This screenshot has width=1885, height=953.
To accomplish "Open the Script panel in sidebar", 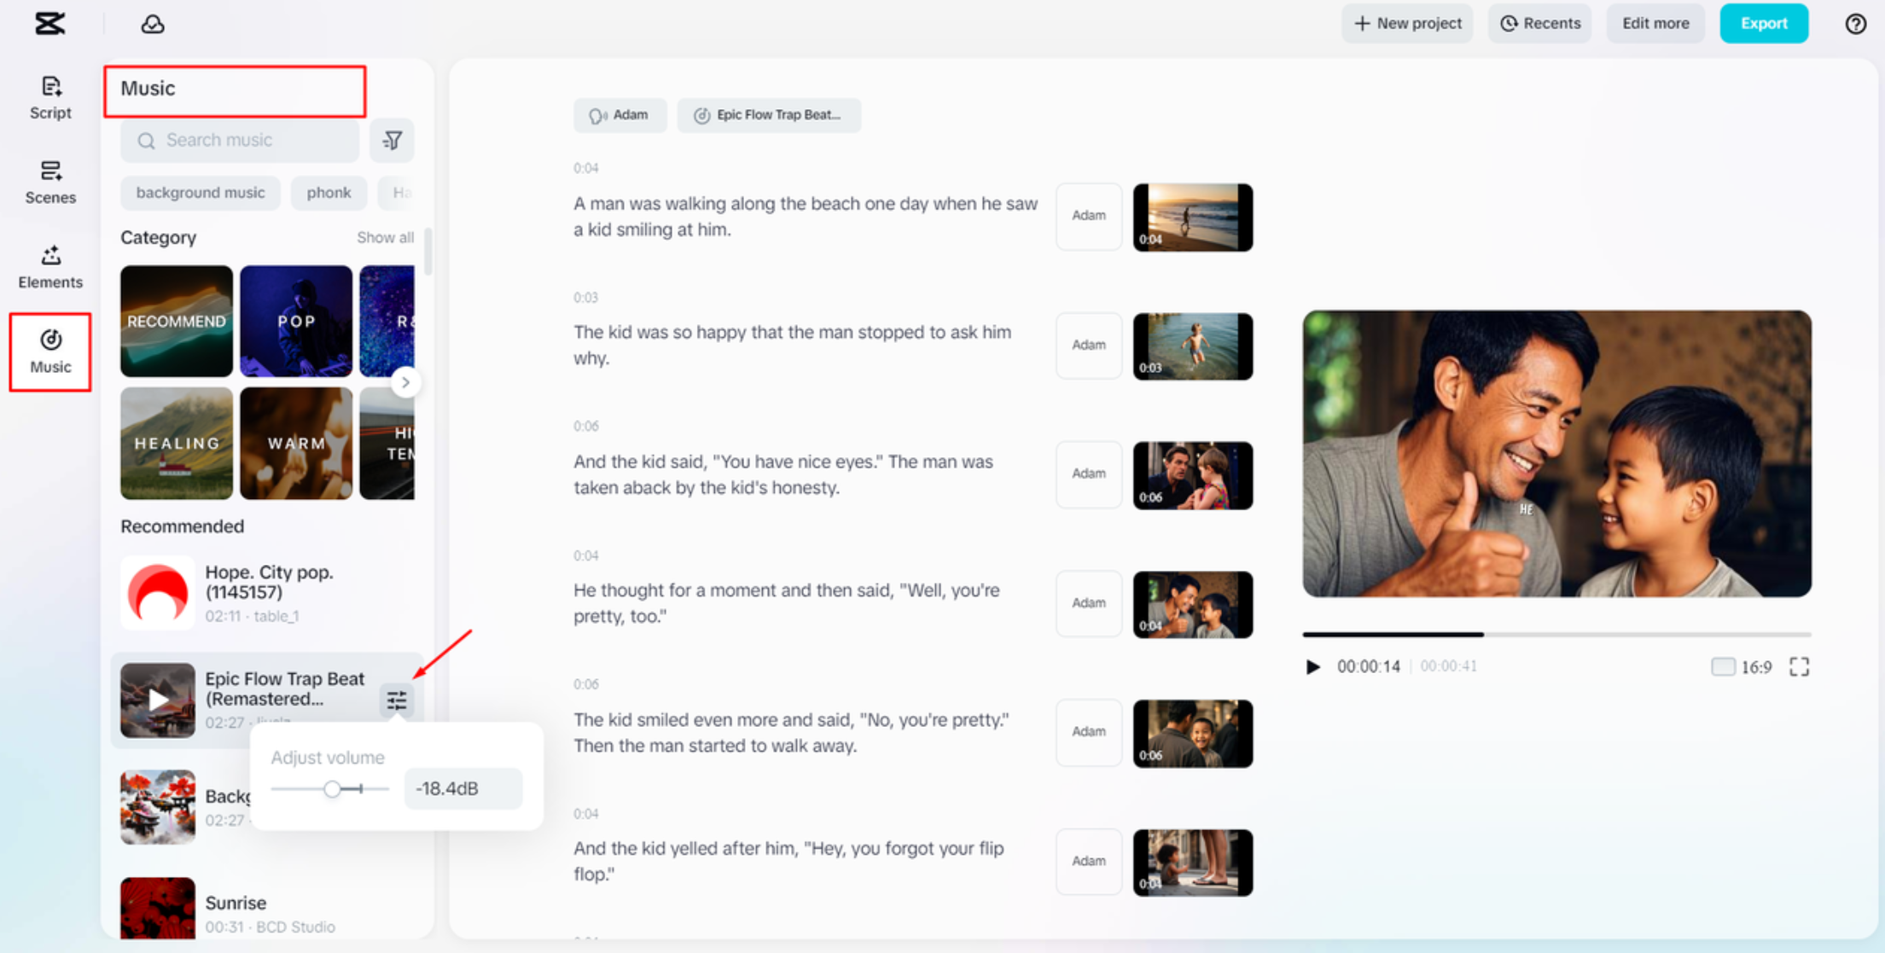I will 50,97.
